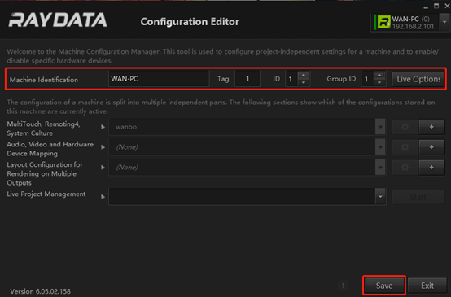Open settings gear for Audio, Video mapping
451x297 pixels.
(405, 147)
